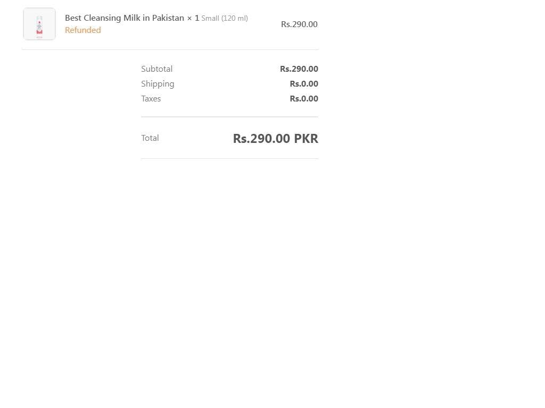Click the '(120 ml)' volume text
The width and height of the screenshot is (545, 408).
(235, 19)
